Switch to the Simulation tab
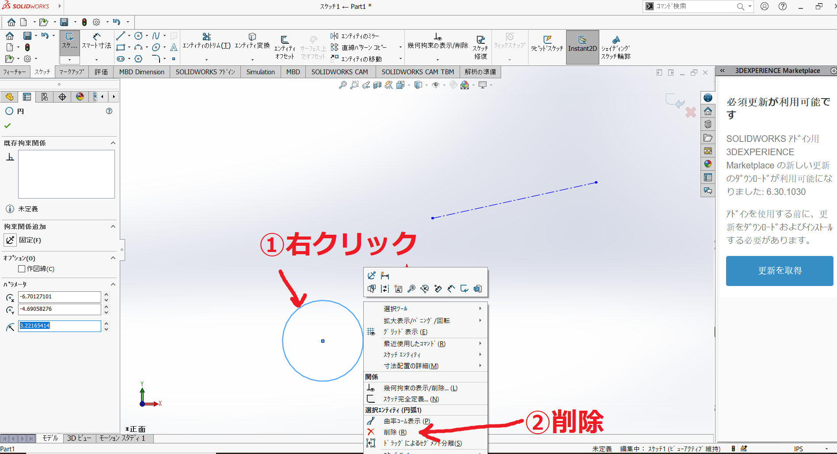 tap(261, 72)
